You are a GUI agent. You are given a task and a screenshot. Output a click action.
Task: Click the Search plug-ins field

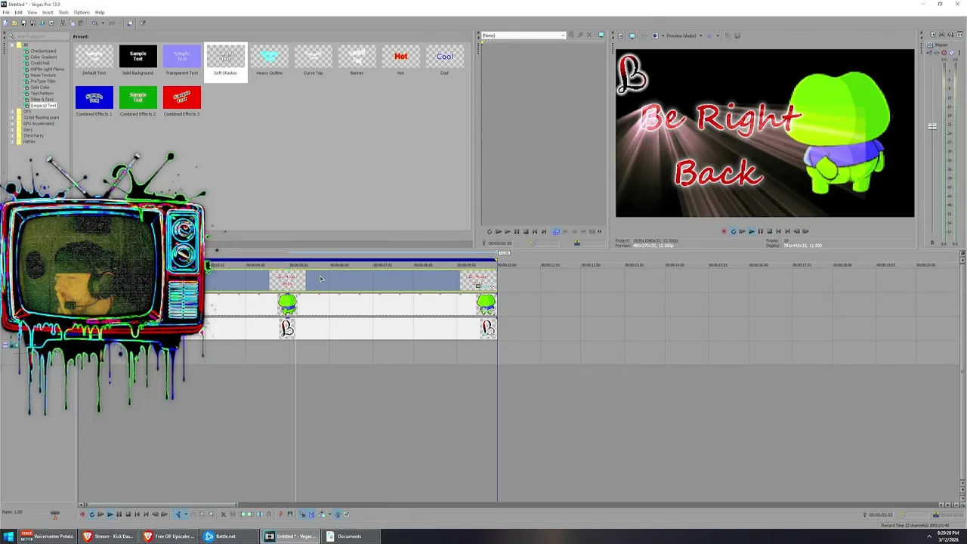(38, 36)
